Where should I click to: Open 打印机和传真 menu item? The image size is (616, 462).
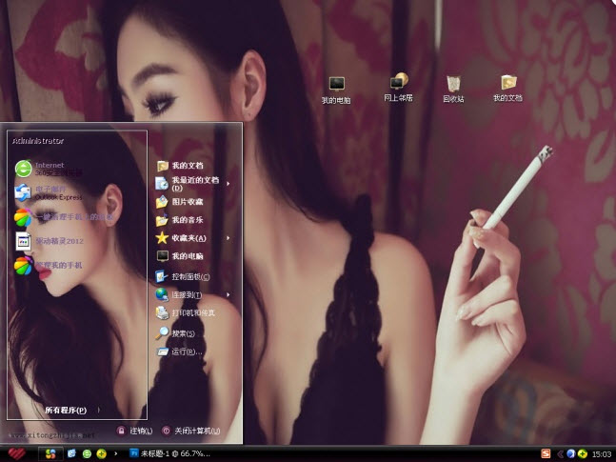(190, 312)
